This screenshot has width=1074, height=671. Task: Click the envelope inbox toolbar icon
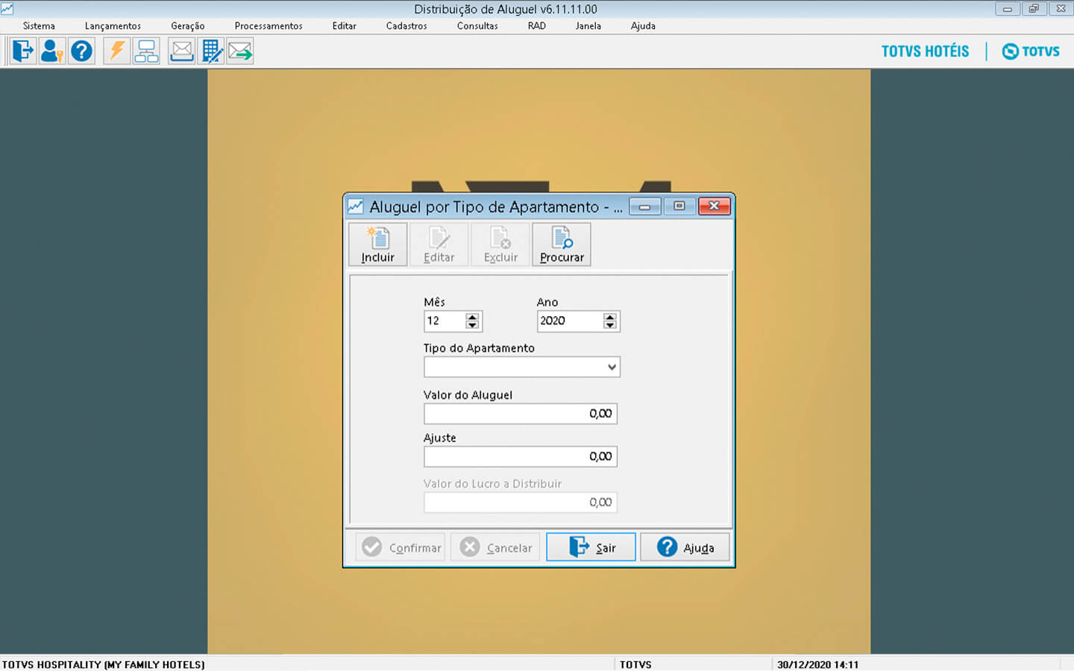[x=181, y=51]
